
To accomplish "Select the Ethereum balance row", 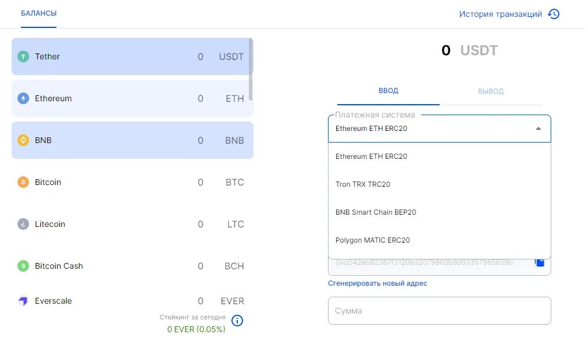I will [133, 98].
